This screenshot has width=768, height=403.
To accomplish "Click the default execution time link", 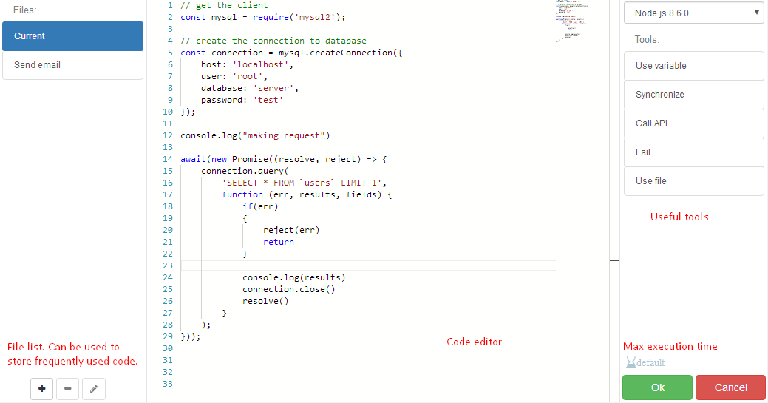I will [650, 362].
